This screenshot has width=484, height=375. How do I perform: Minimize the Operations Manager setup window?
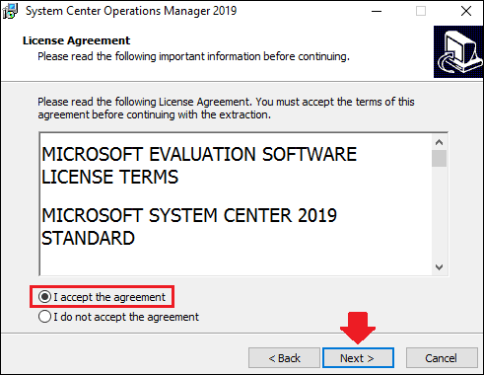click(377, 11)
